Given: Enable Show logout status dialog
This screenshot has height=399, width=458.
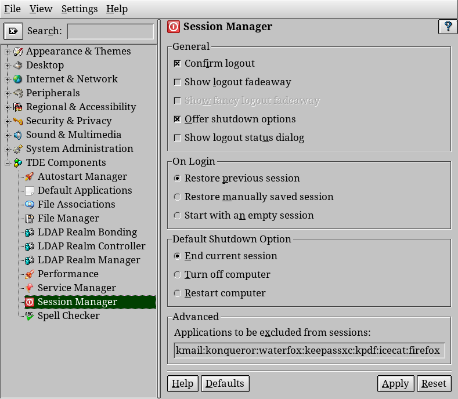Looking at the screenshot, I should [177, 138].
